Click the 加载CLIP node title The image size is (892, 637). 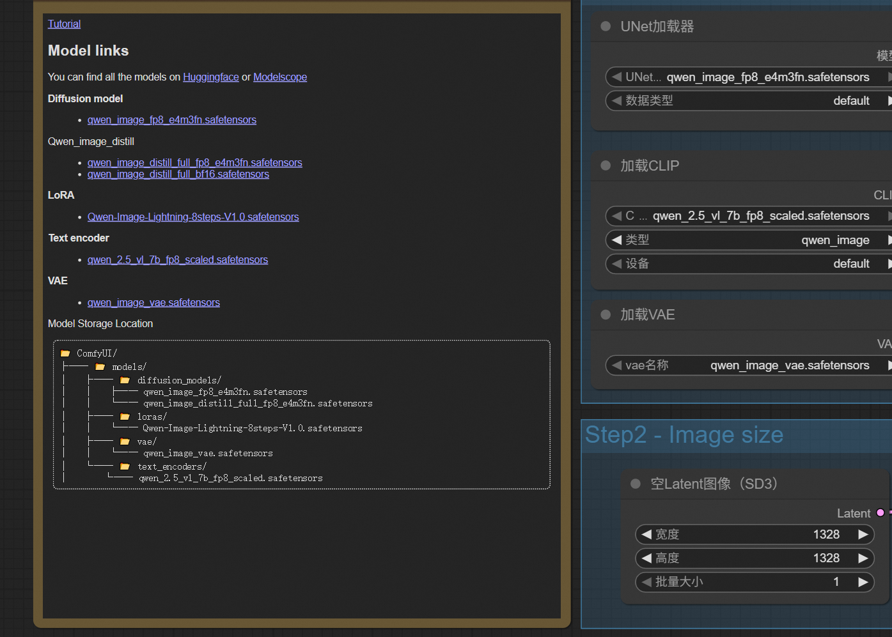tap(650, 165)
